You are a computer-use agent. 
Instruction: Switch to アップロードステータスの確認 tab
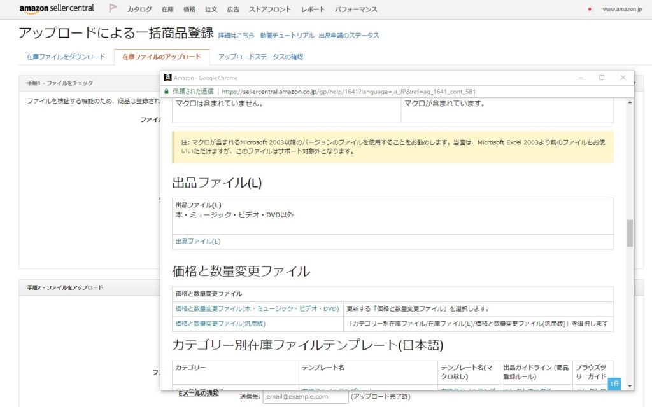(260, 57)
